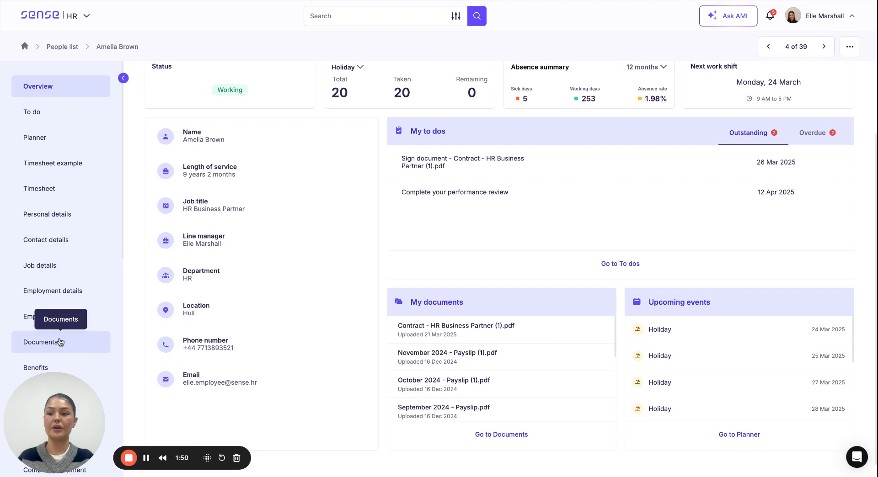Delete the recording using the trash icon

(x=236, y=457)
